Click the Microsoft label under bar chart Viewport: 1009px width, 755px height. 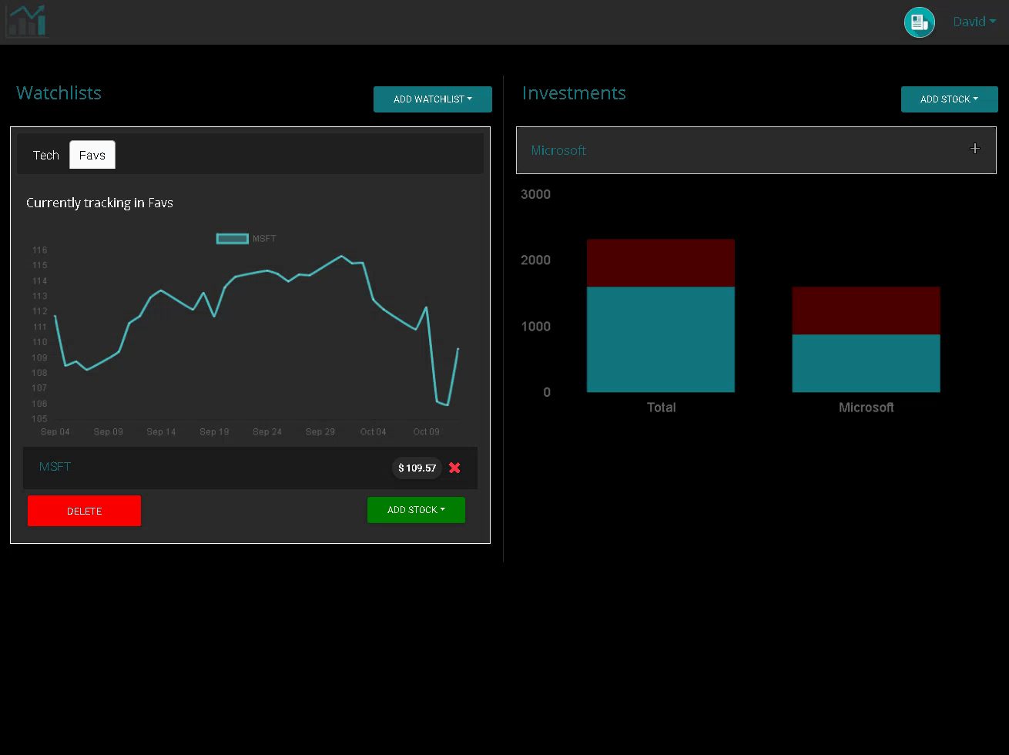coord(866,408)
